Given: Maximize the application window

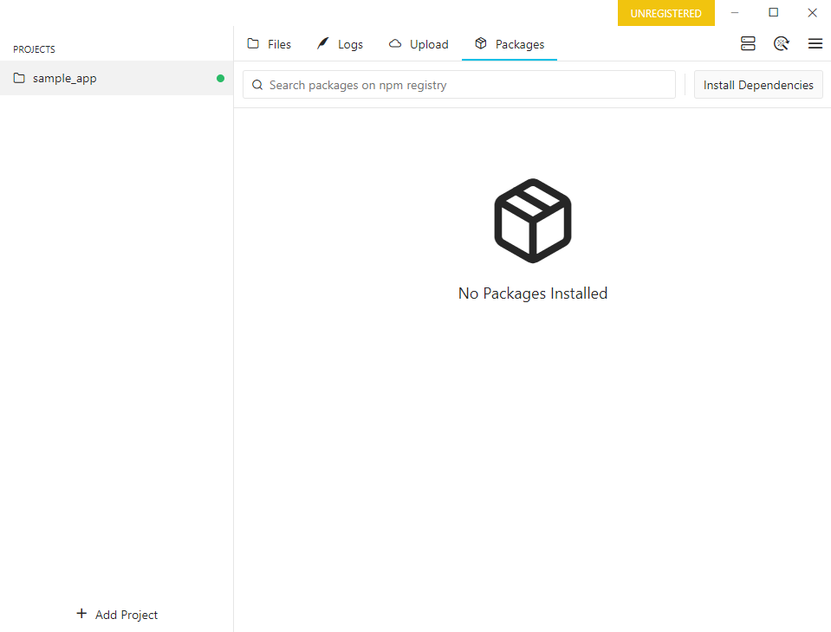Looking at the screenshot, I should pos(773,13).
